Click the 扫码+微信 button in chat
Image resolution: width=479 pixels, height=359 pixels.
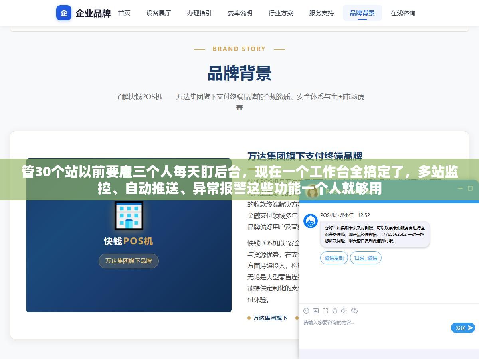click(366, 258)
